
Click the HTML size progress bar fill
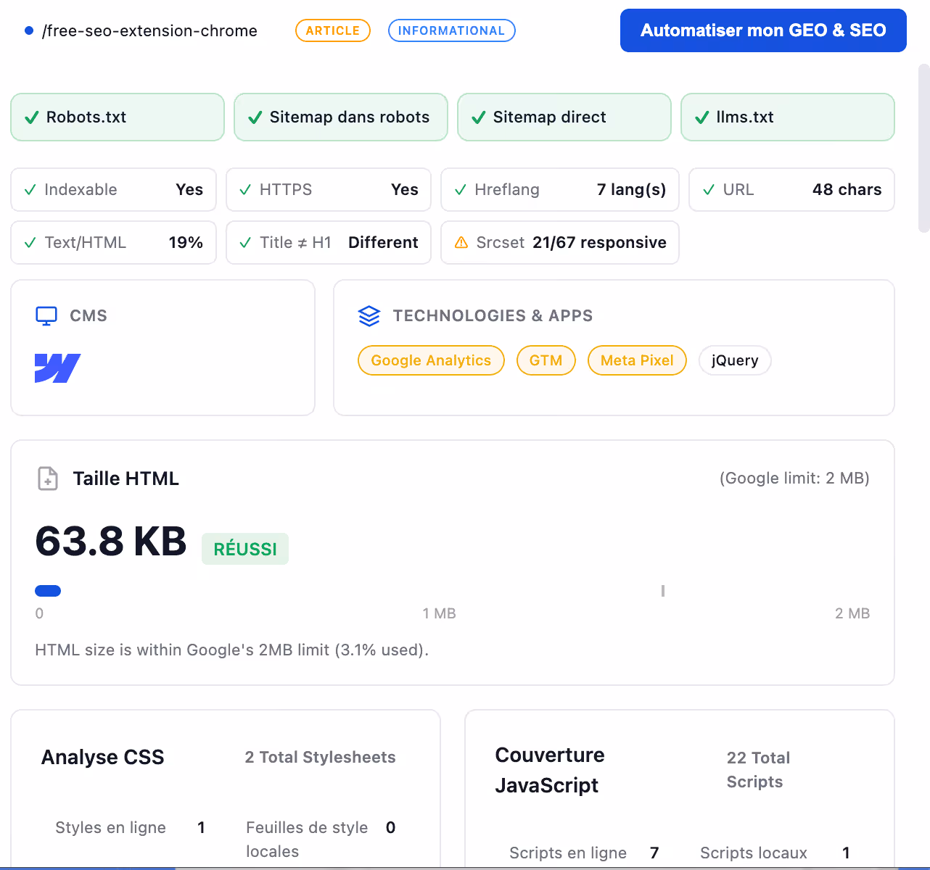click(x=48, y=591)
